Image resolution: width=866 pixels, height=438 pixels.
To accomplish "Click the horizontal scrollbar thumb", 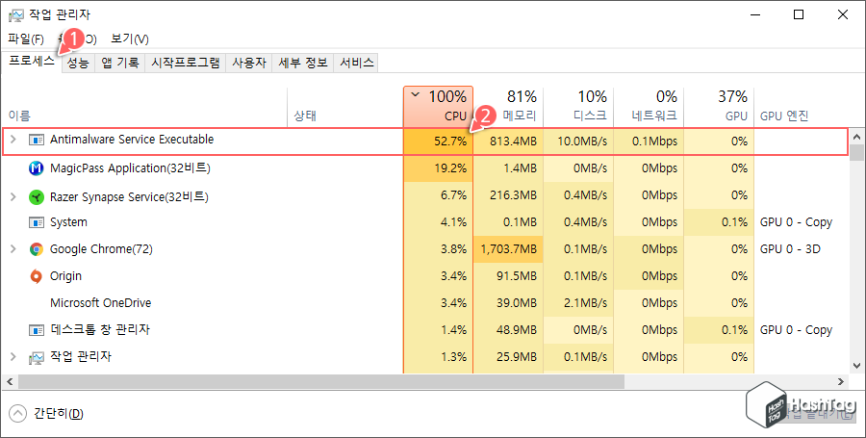I will point(320,381).
